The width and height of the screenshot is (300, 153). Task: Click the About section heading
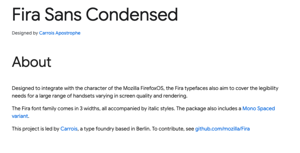[x=32, y=62]
